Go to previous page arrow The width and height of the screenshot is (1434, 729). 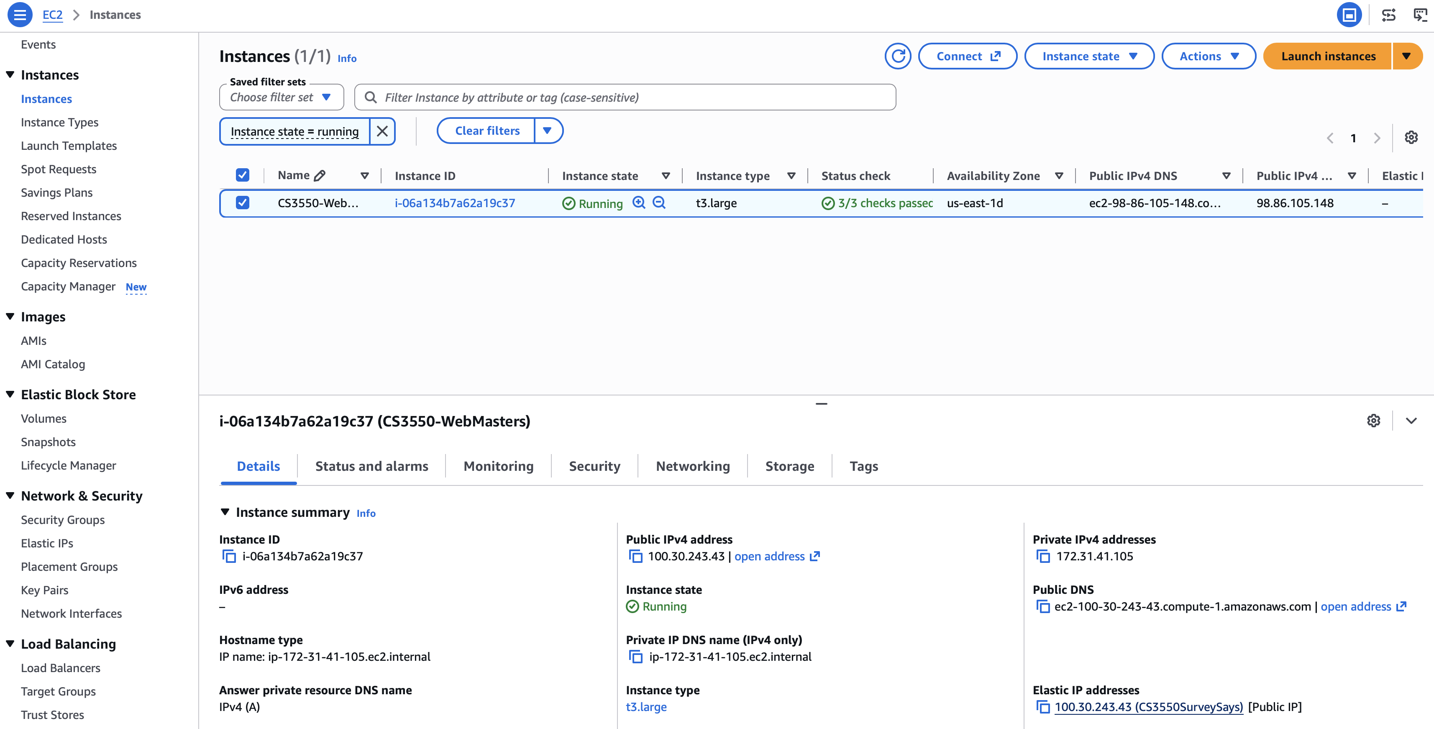[x=1330, y=138]
